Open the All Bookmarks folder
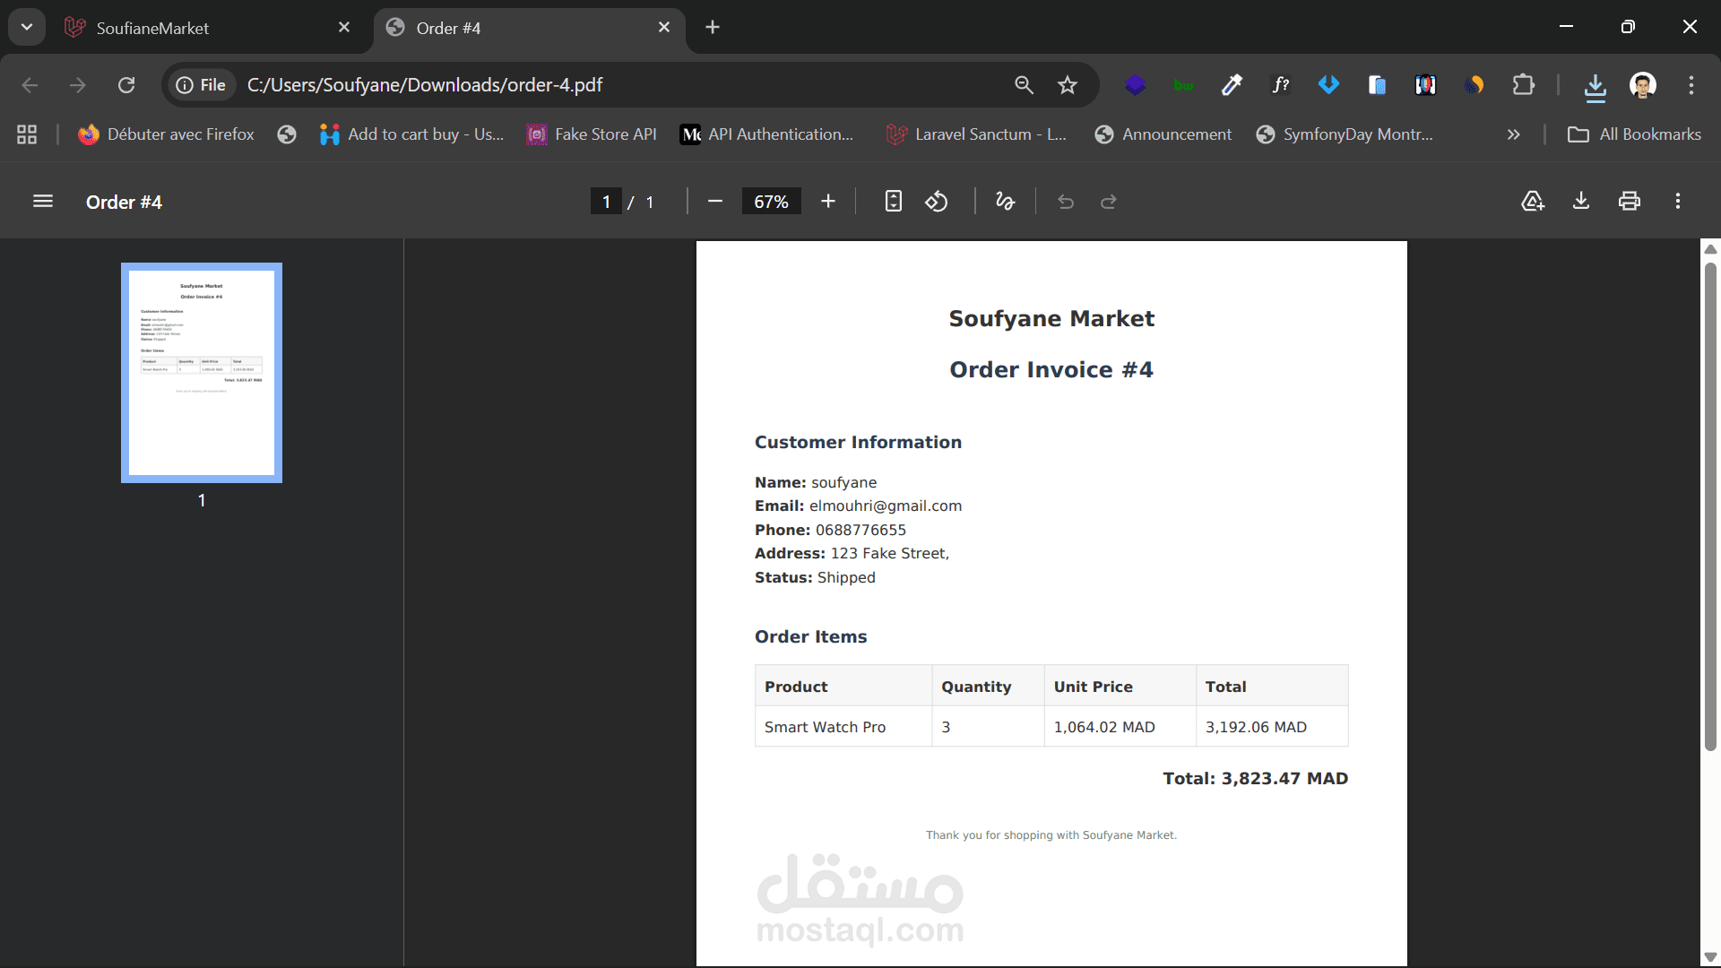This screenshot has height=968, width=1721. point(1634,134)
